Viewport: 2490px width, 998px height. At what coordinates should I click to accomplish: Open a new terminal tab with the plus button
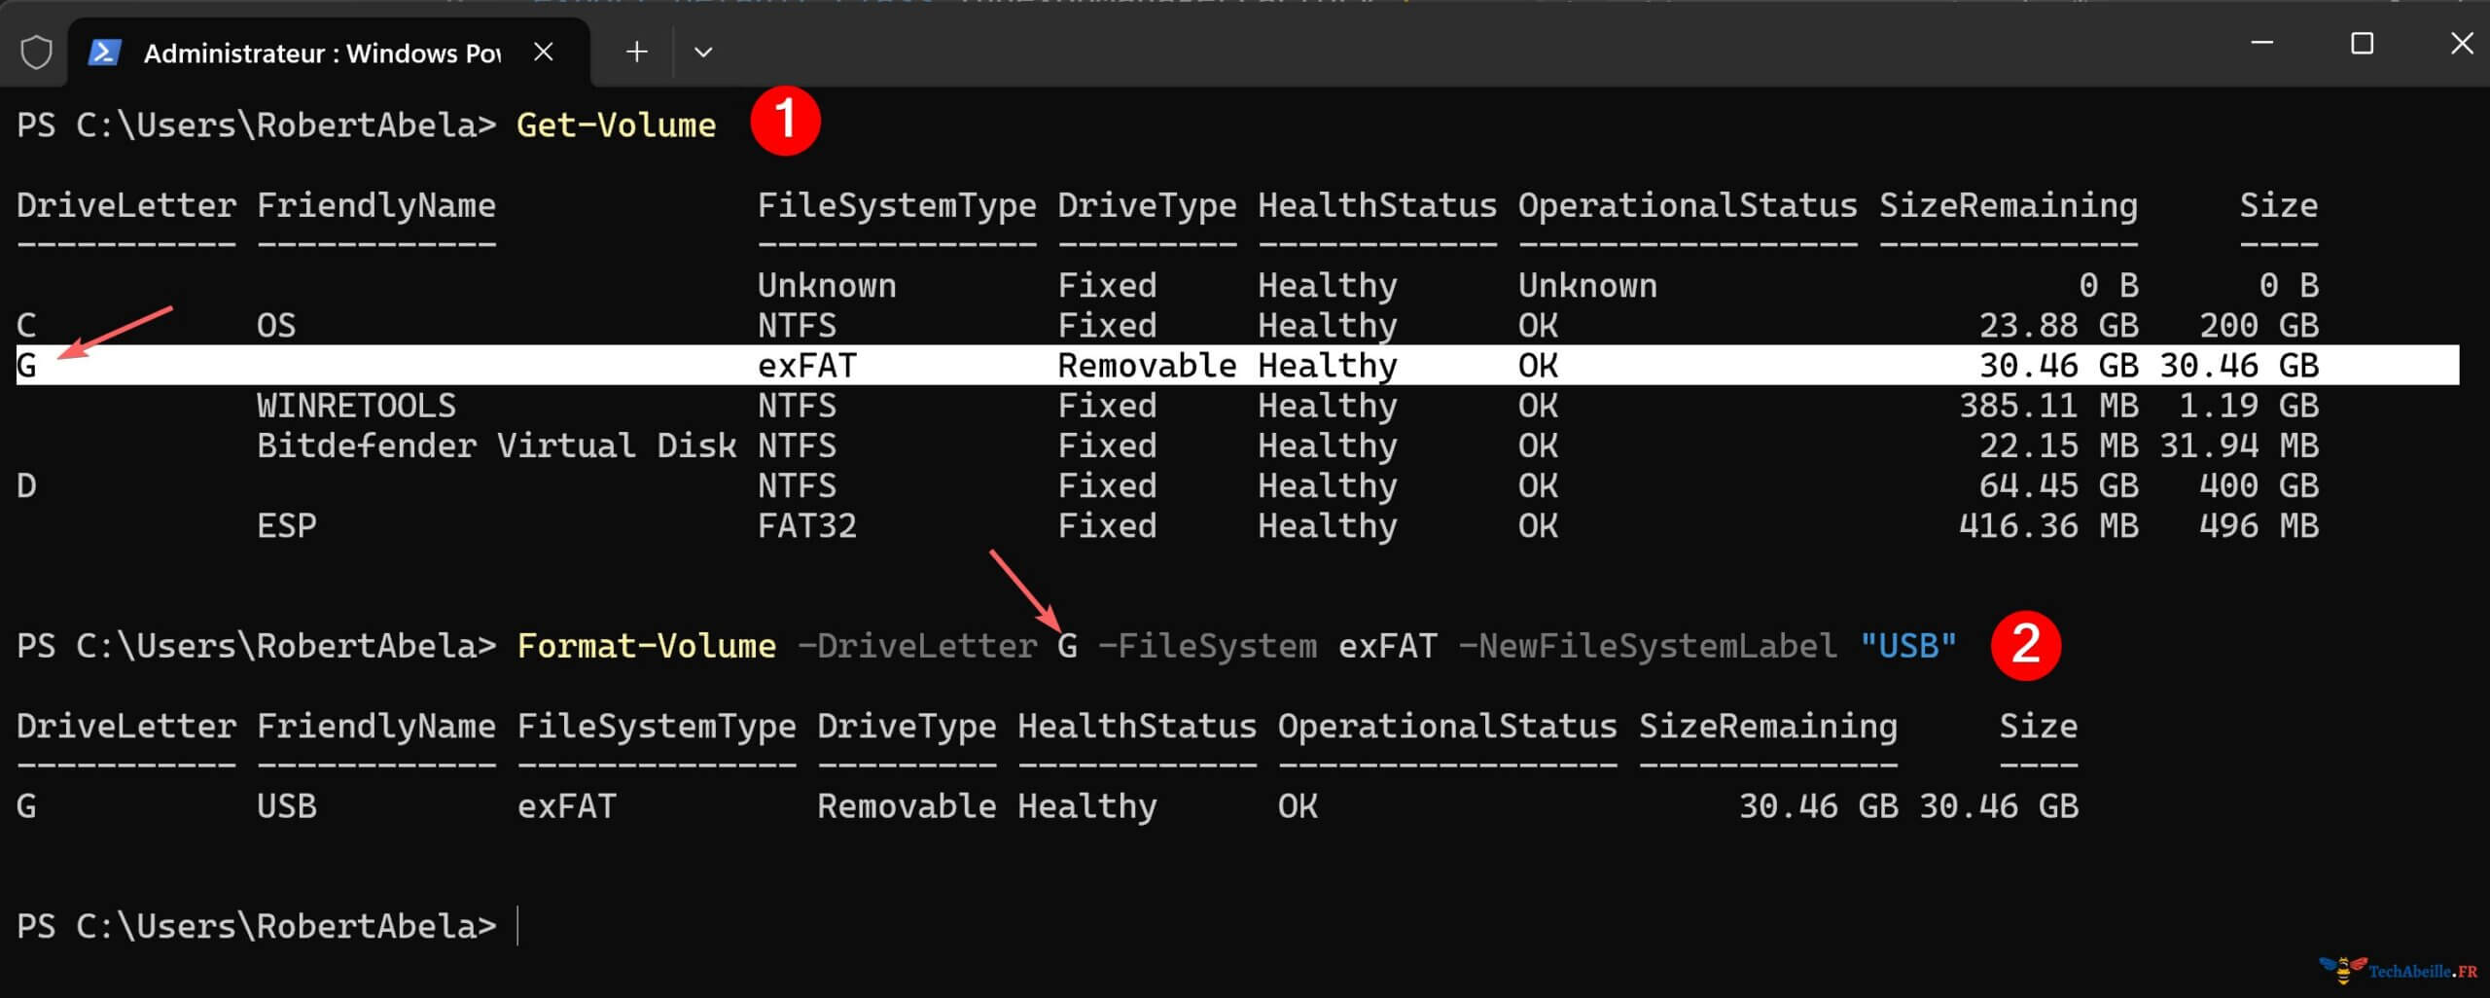pos(636,51)
